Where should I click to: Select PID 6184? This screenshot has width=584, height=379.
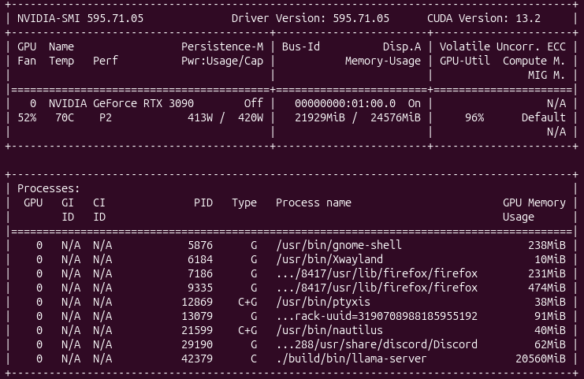200,259
